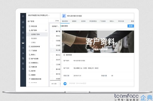Click icon beside 销售单修改申请 in left menu
The height and width of the screenshot is (101, 153).
pyautogui.click(x=30, y=79)
